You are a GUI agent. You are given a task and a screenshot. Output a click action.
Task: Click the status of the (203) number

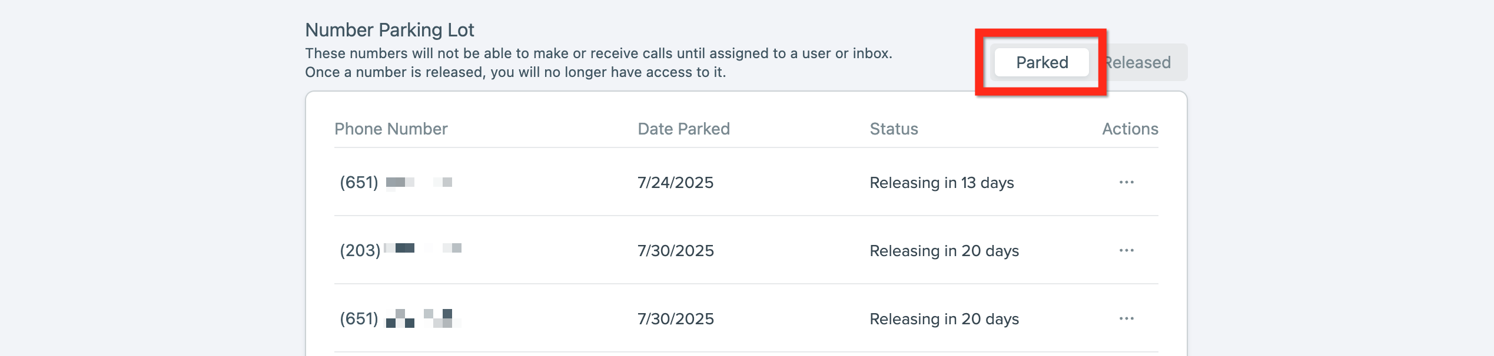944,251
